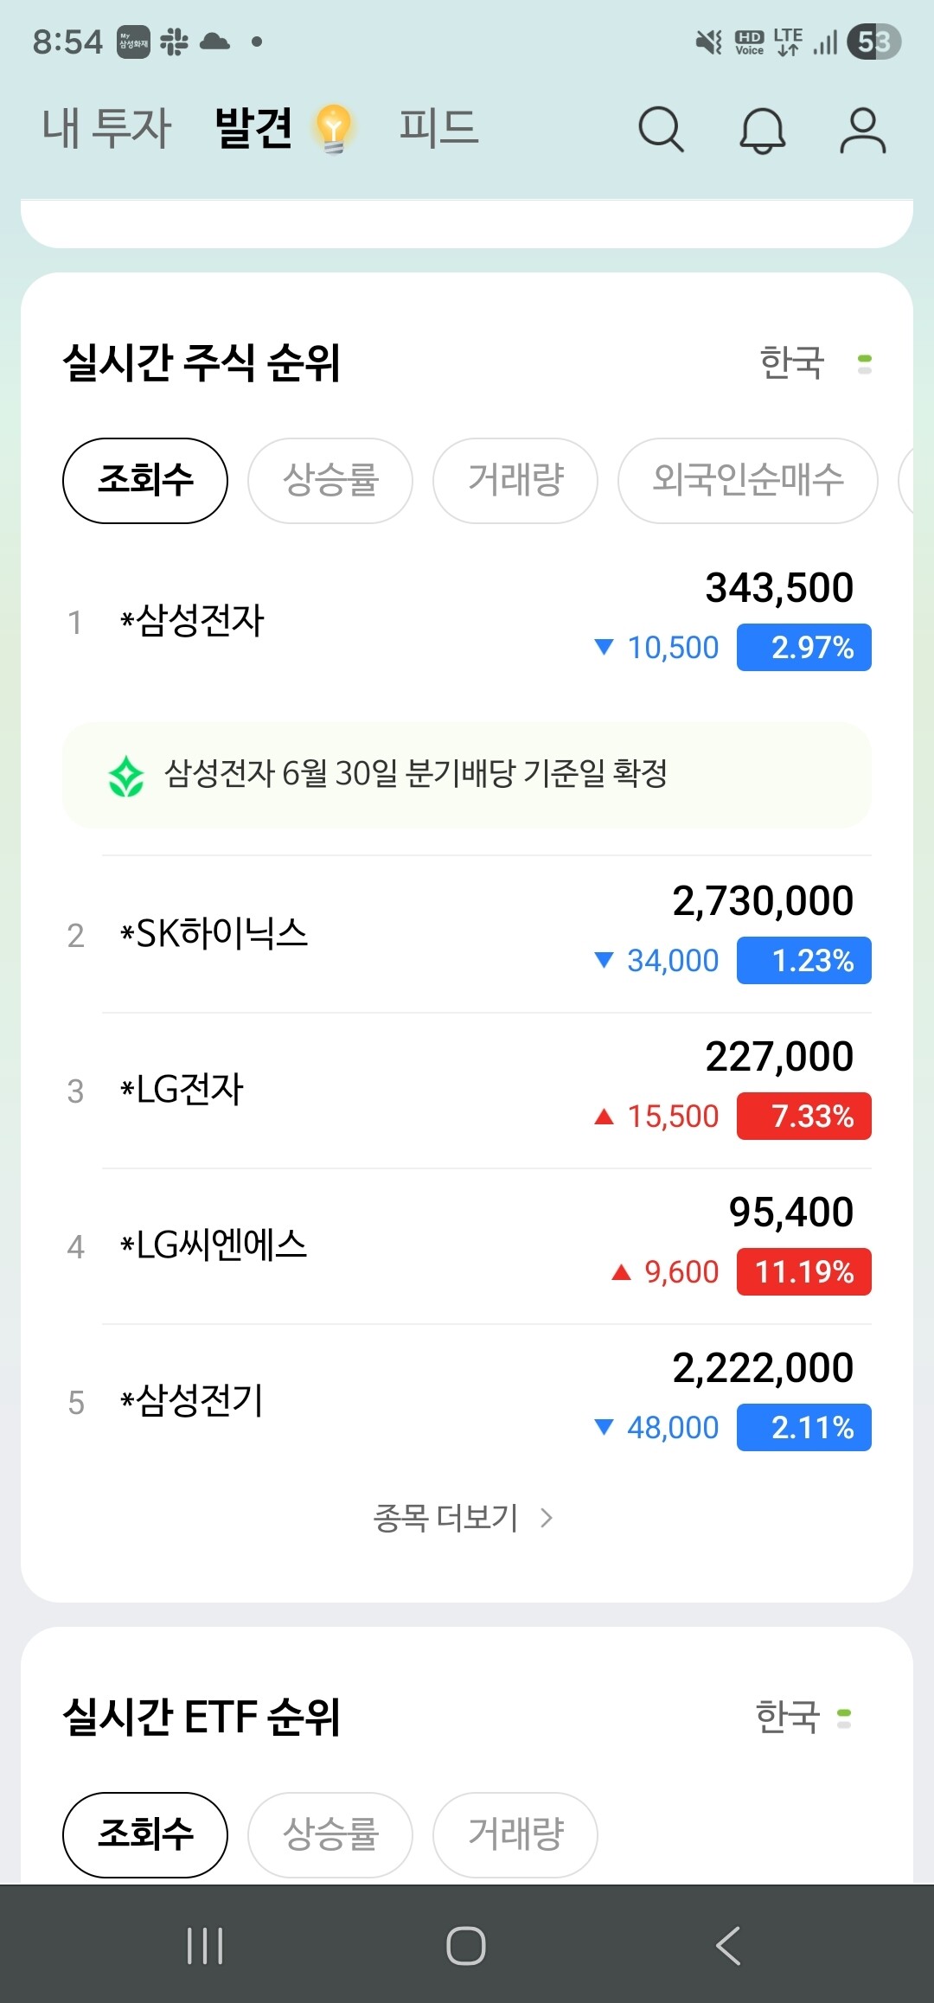Open notifications bell icon
Screen dimensions: 934x2003
coord(762,130)
